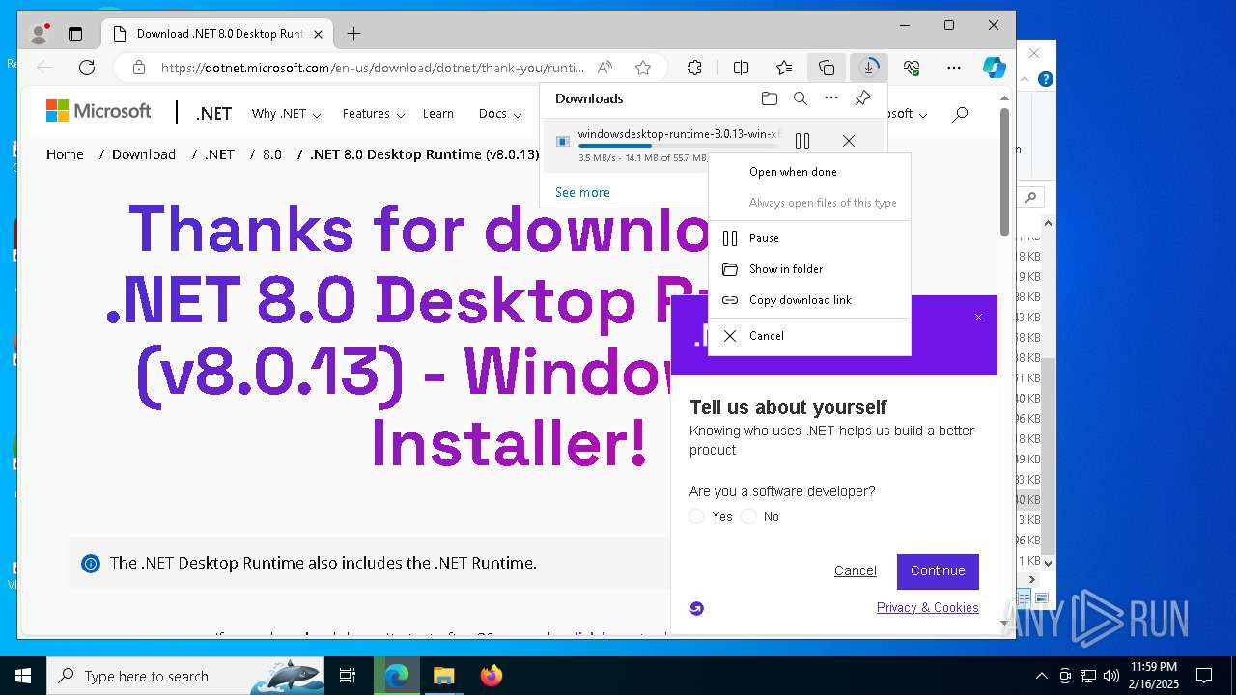
Task: Click the .NET brand link in header
Action: pos(213,114)
